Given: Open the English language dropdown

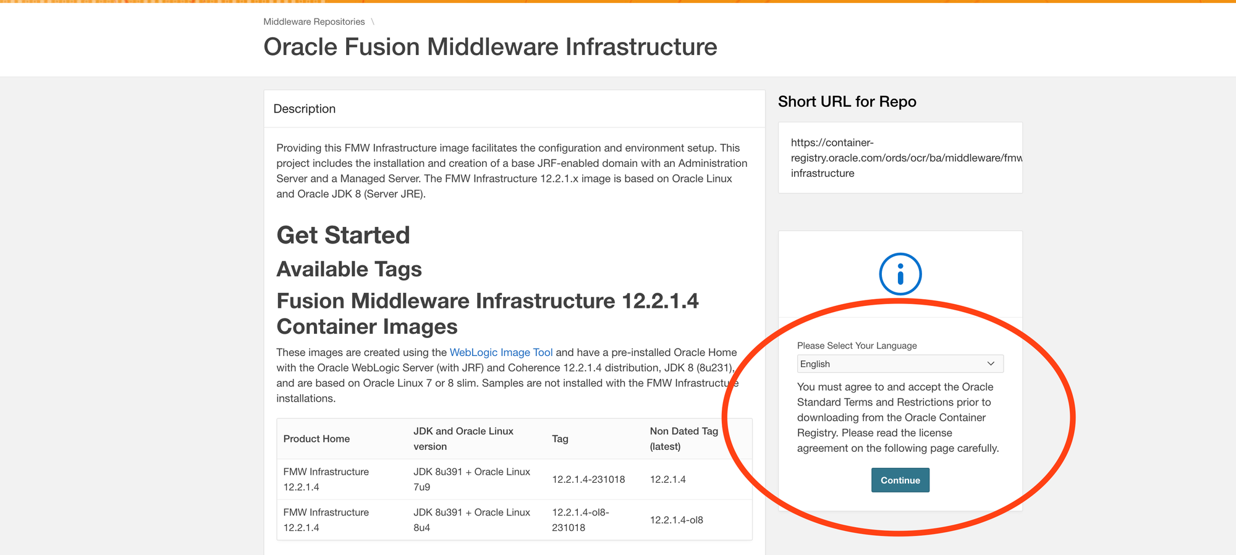Looking at the screenshot, I should (x=899, y=364).
